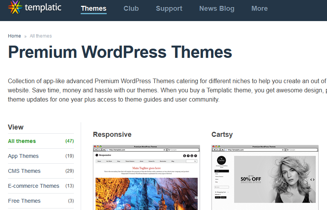327x210 pixels.
Task: Go to the Club menu item
Action: (x=131, y=8)
